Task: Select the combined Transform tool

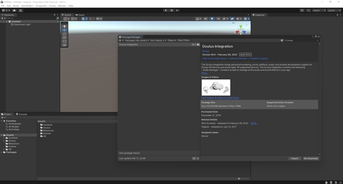Action: click(64, 45)
